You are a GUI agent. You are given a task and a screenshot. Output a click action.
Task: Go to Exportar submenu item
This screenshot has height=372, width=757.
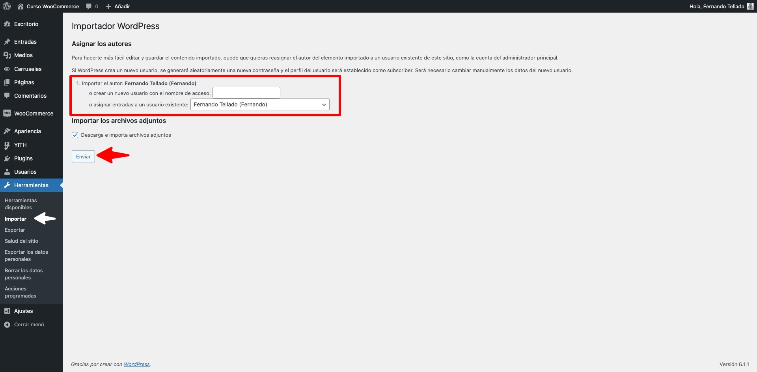pyautogui.click(x=15, y=230)
